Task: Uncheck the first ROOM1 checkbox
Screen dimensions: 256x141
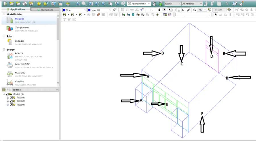Action: pos(11,98)
